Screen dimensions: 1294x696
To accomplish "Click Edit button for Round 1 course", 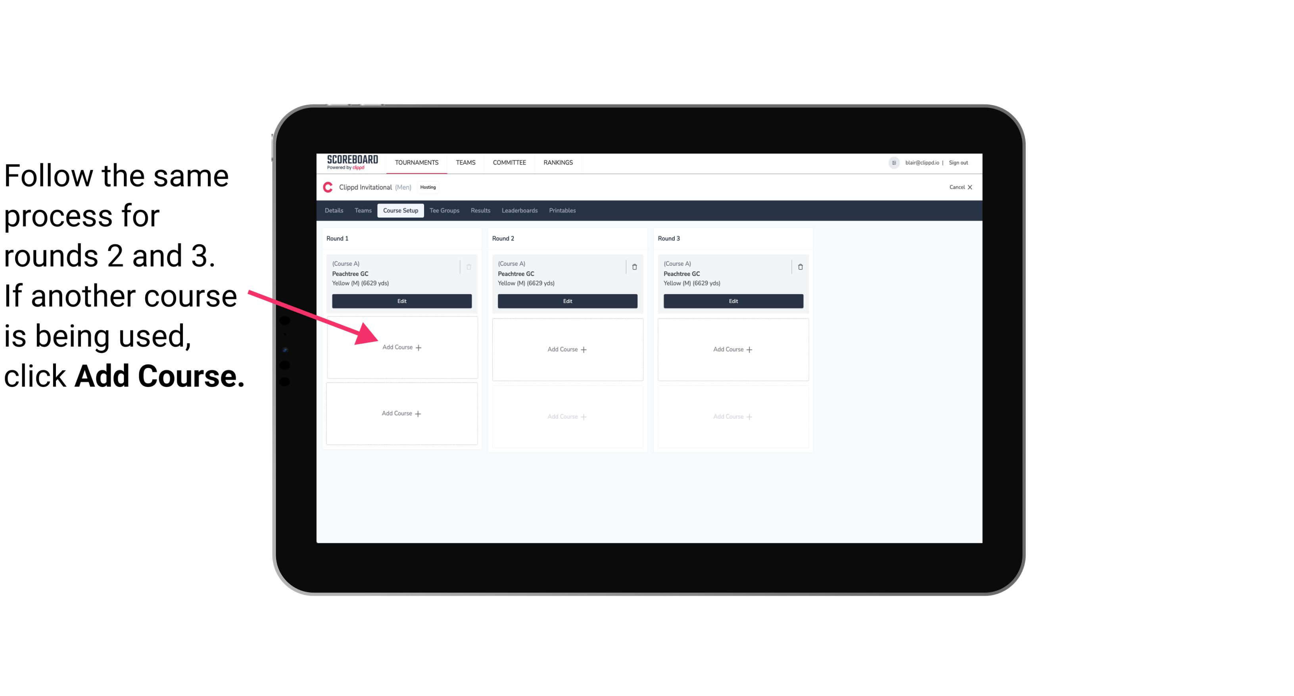I will pyautogui.click(x=402, y=301).
